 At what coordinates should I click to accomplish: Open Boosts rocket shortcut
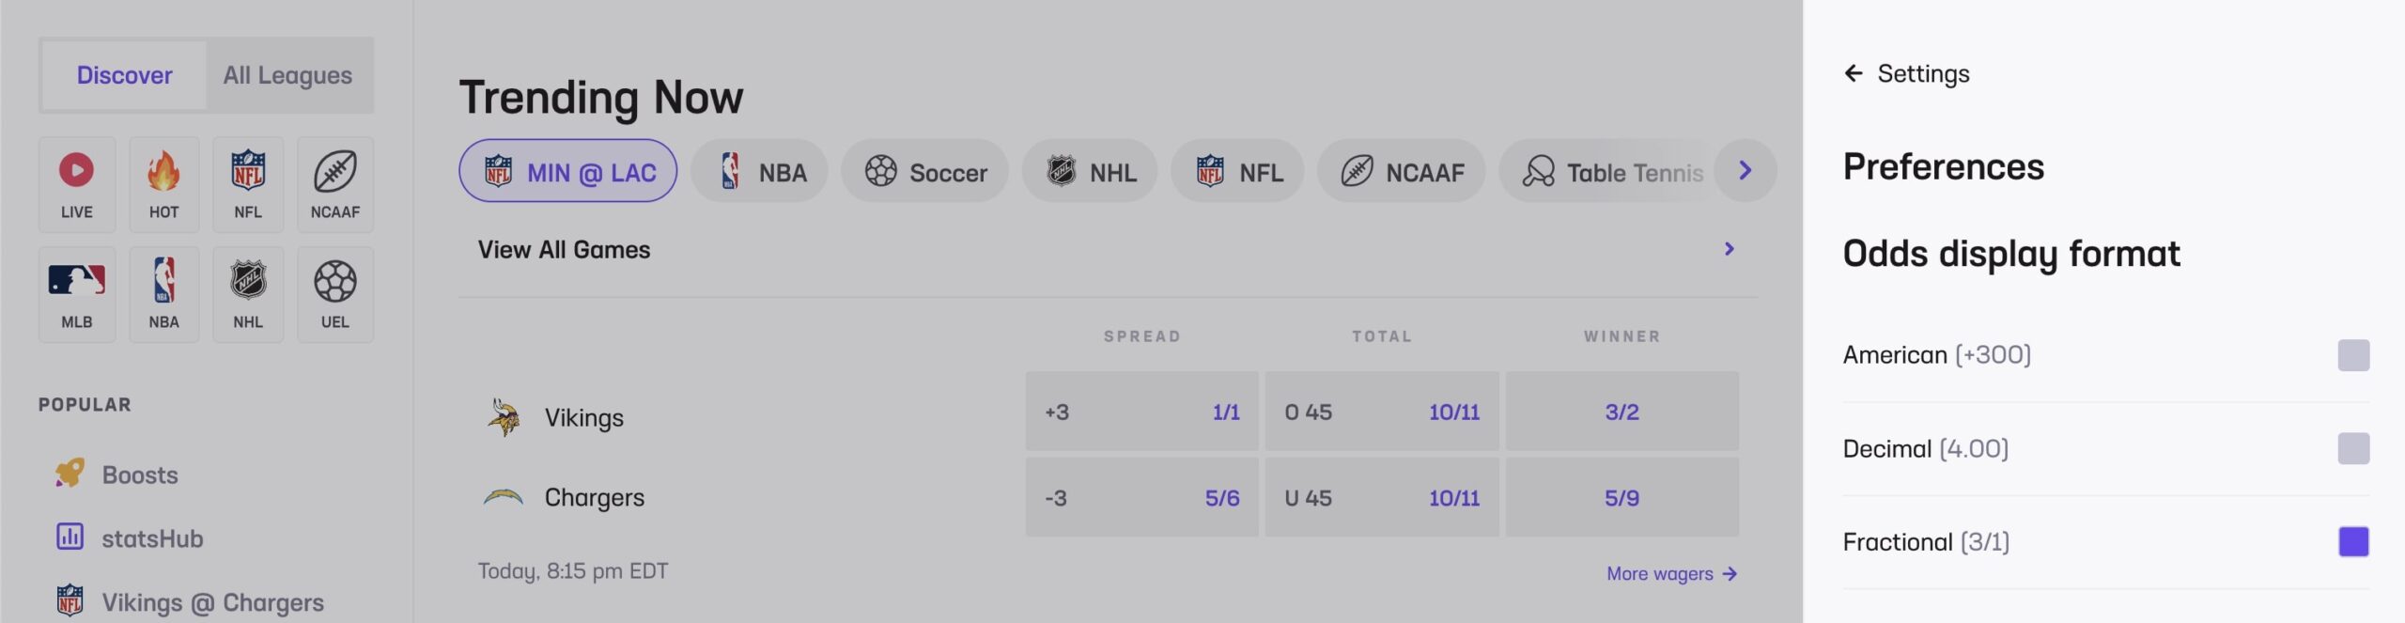70,474
